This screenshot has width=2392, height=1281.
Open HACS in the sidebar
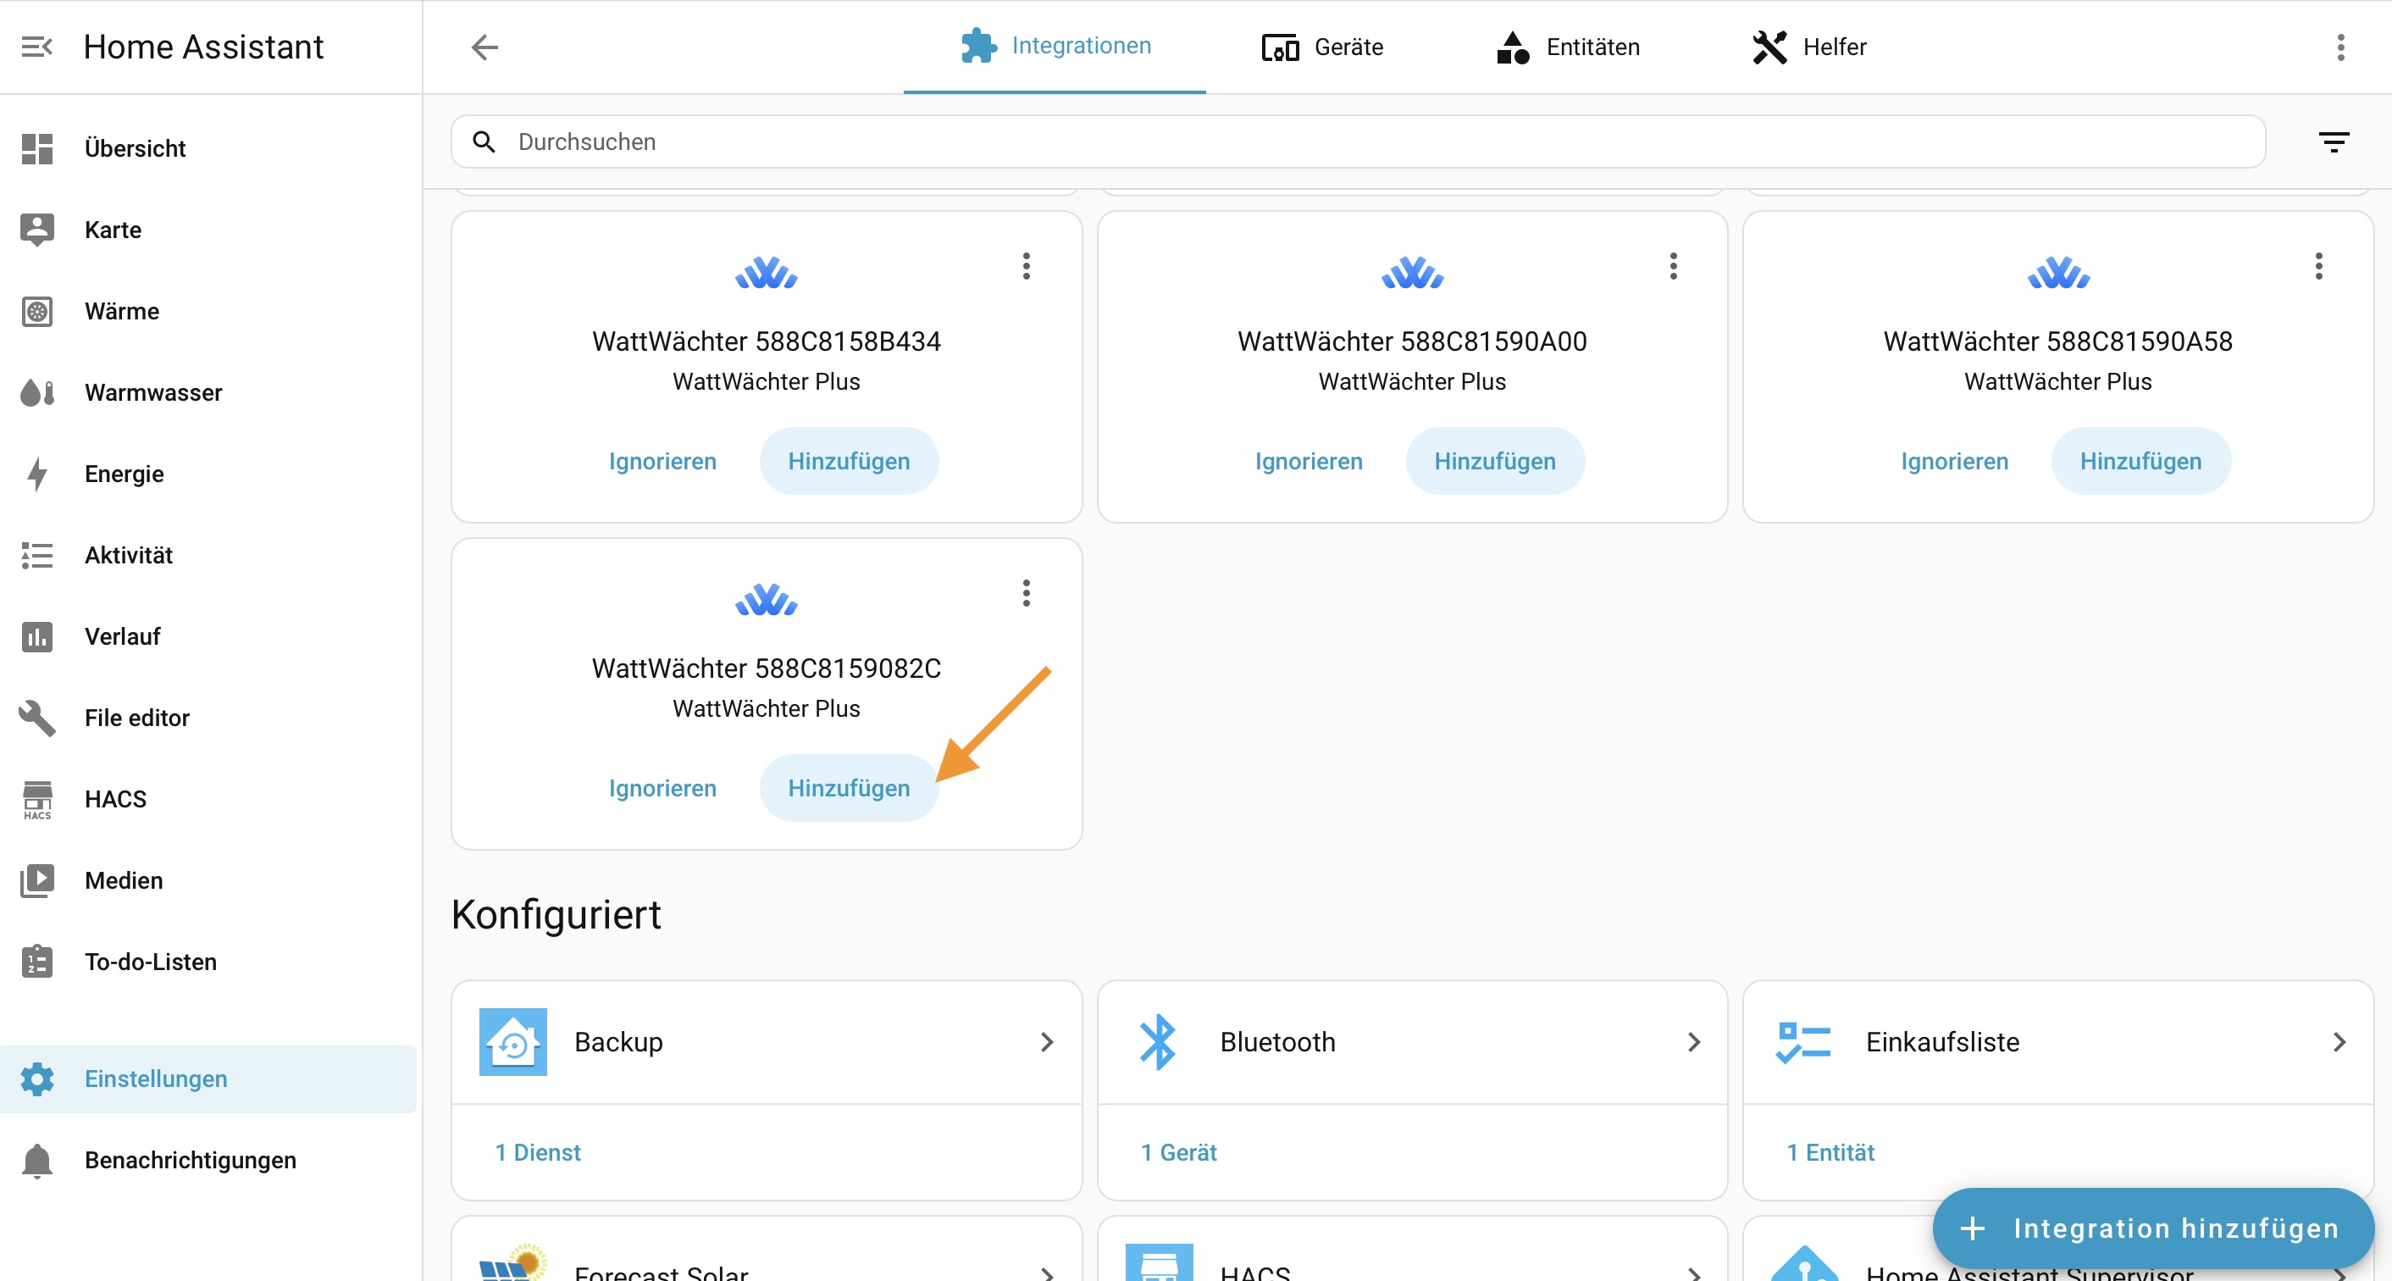[115, 799]
